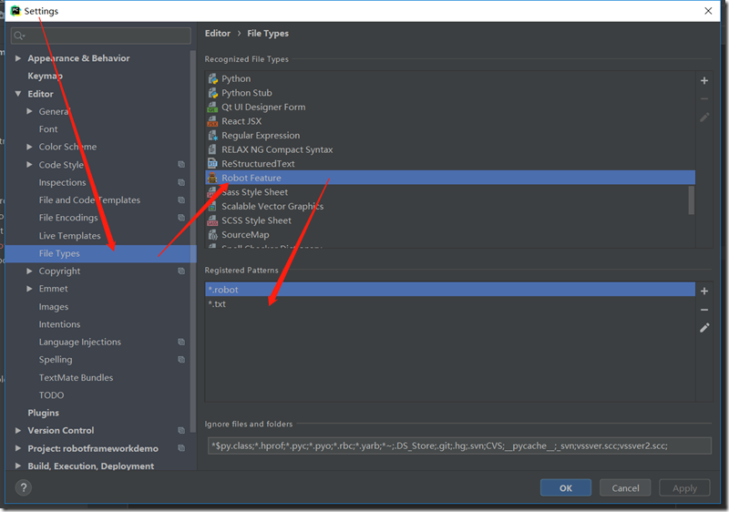Add a new registered pattern
Image resolution: width=729 pixels, height=512 pixels.
(704, 291)
